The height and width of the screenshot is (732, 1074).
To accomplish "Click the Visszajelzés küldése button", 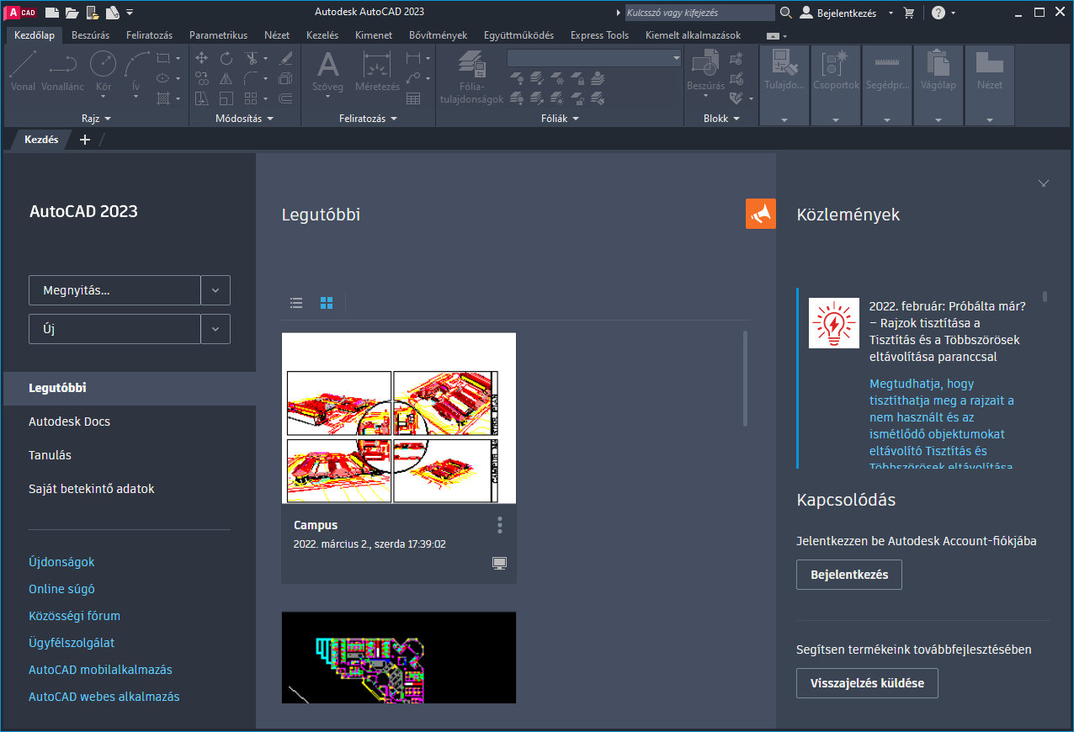I will (867, 682).
